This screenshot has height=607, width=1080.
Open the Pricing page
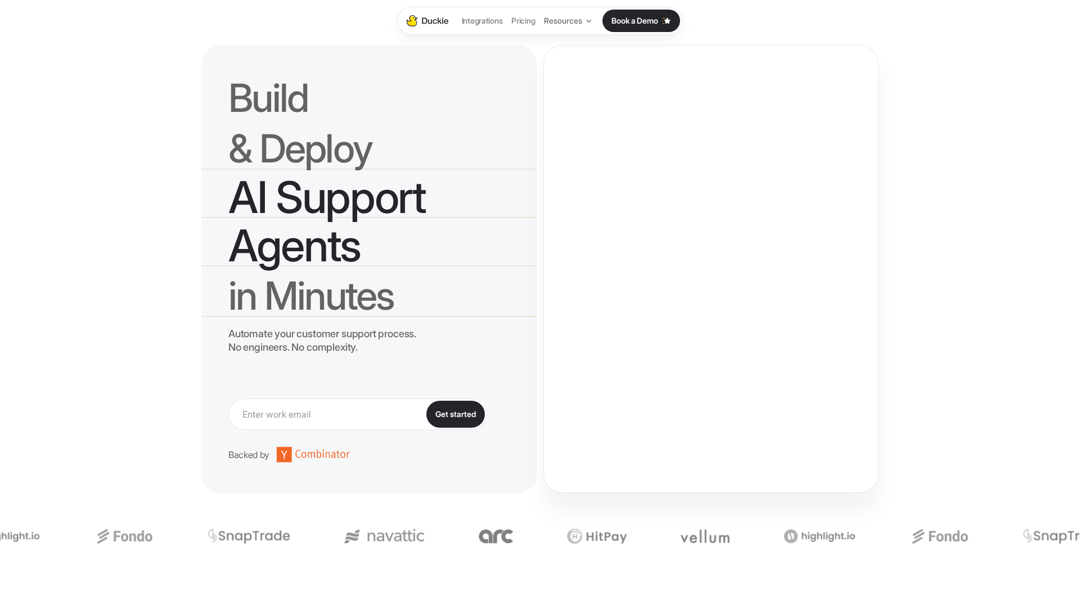point(523,21)
